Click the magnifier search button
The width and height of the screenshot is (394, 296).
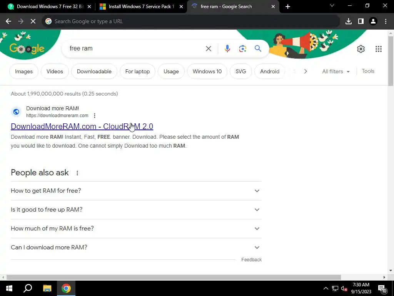pyautogui.click(x=258, y=48)
